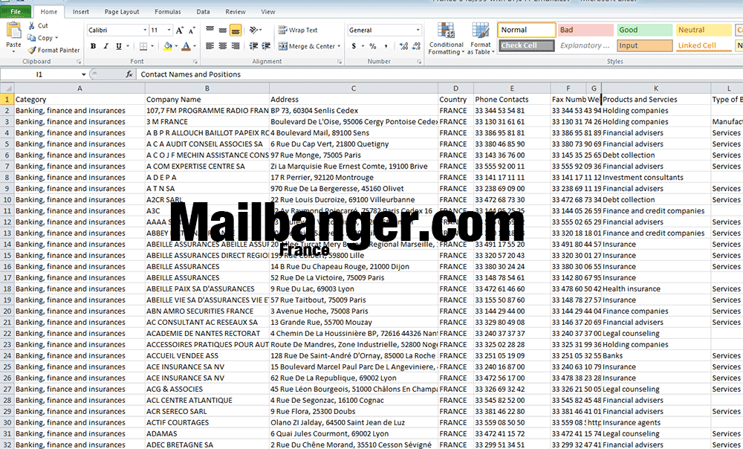Apply the Bad cell style

click(585, 30)
